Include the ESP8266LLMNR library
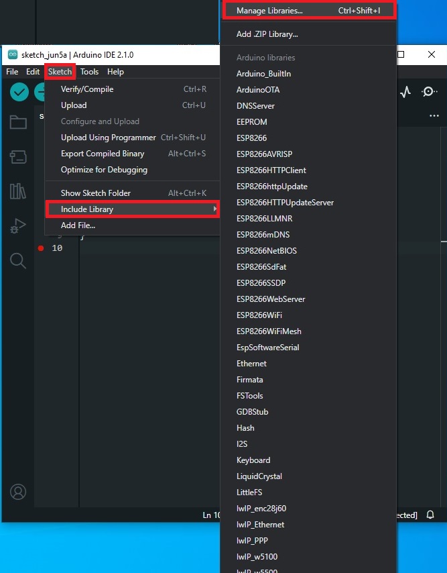This screenshot has height=573, width=447. click(309, 218)
